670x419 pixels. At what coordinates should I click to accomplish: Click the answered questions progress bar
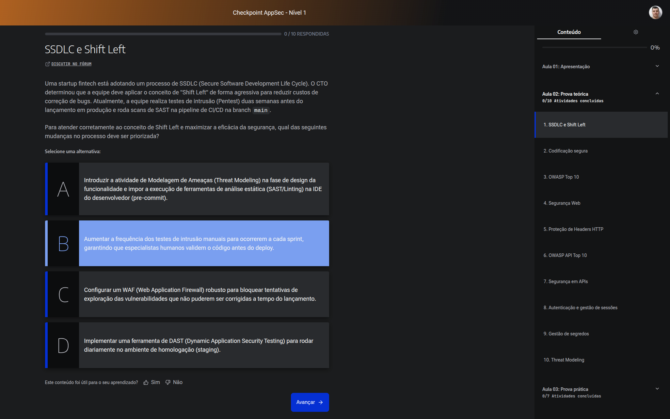coord(163,34)
